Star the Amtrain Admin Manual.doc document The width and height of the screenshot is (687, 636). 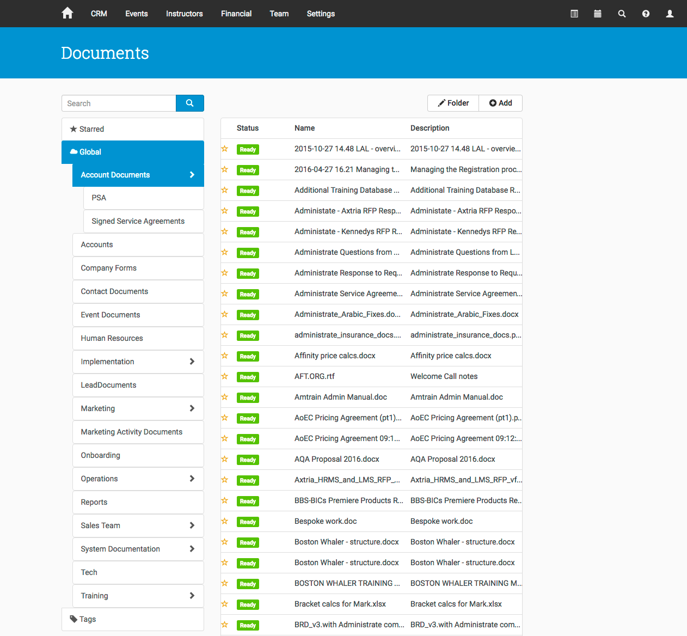click(x=224, y=397)
